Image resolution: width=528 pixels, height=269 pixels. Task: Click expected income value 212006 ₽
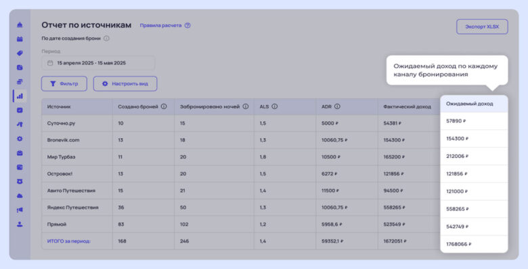point(458,156)
